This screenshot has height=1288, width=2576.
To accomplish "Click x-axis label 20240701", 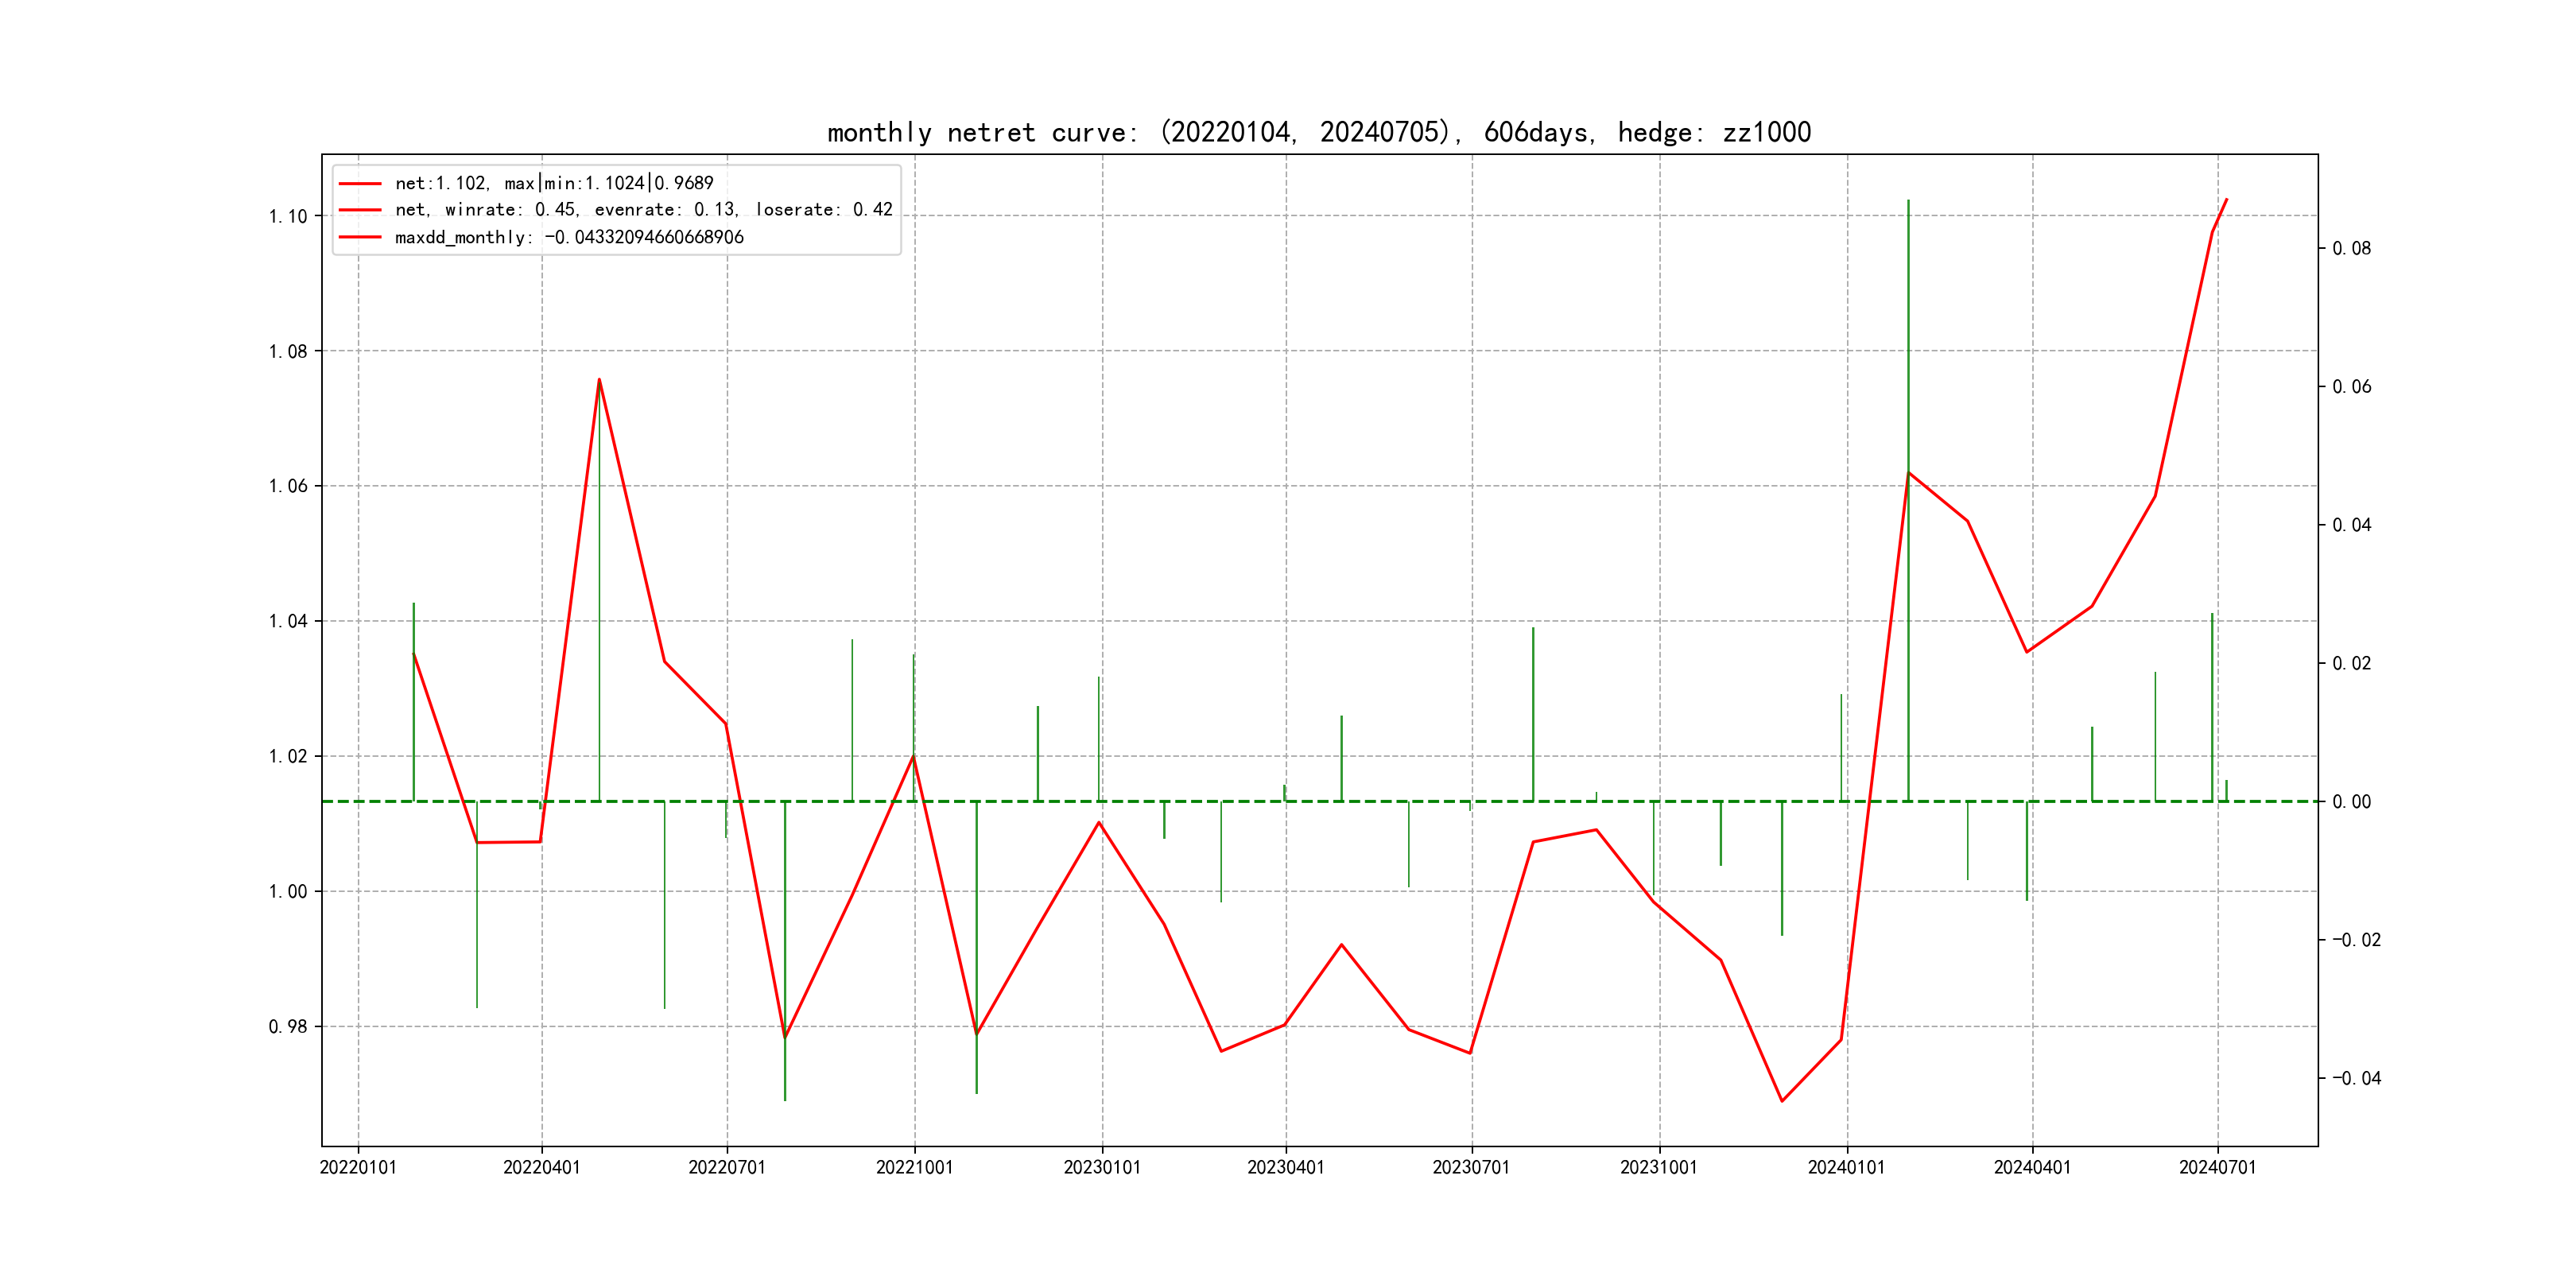I will (x=2217, y=1167).
